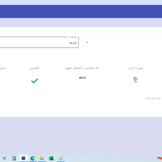Open the governorate field showing الشرقية
This screenshot has height=162, width=162.
coord(39,42)
